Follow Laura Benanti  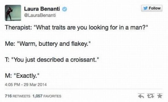point(152,8)
